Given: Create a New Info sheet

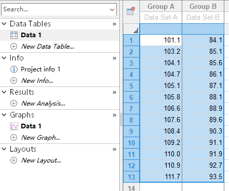Looking at the screenshot, I should pos(37,81).
